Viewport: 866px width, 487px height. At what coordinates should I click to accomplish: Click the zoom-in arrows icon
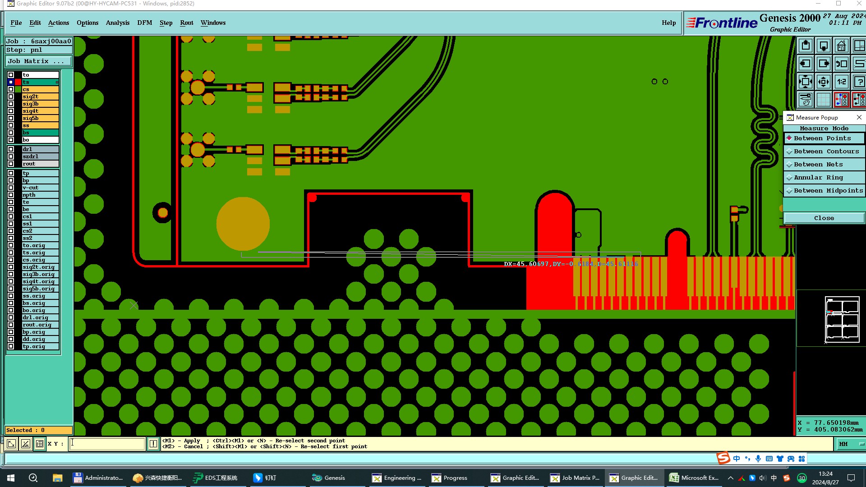coord(806,82)
